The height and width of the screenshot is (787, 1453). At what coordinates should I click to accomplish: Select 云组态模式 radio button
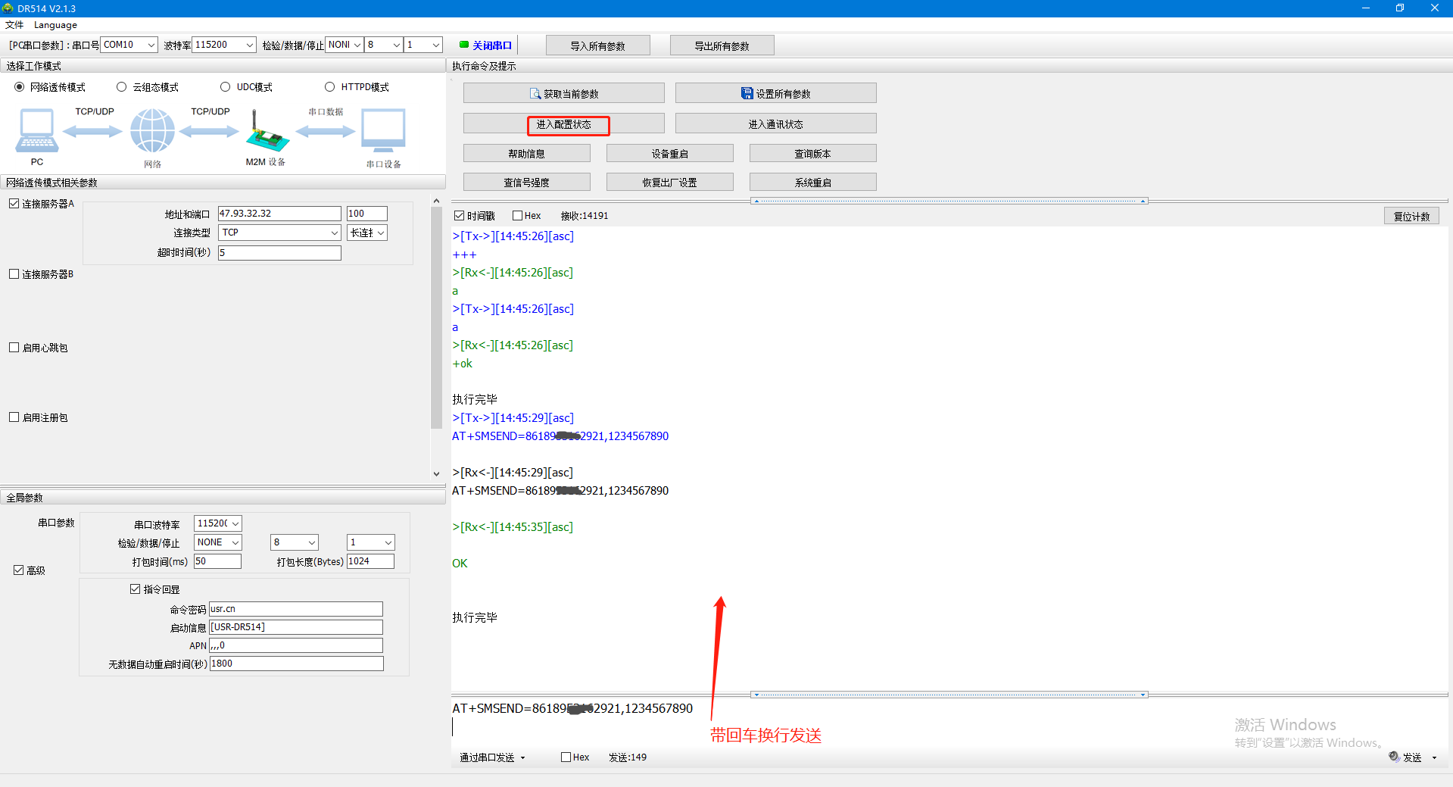tap(122, 87)
